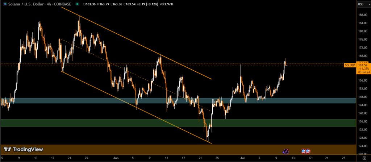Open the purple lightning event icon
Viewport: 371px width, 162px height.
pos(285,151)
